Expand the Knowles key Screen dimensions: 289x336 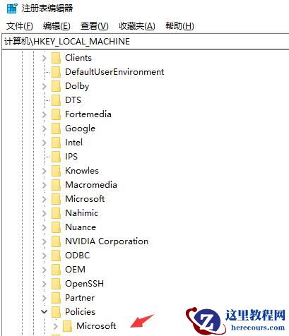coord(44,171)
